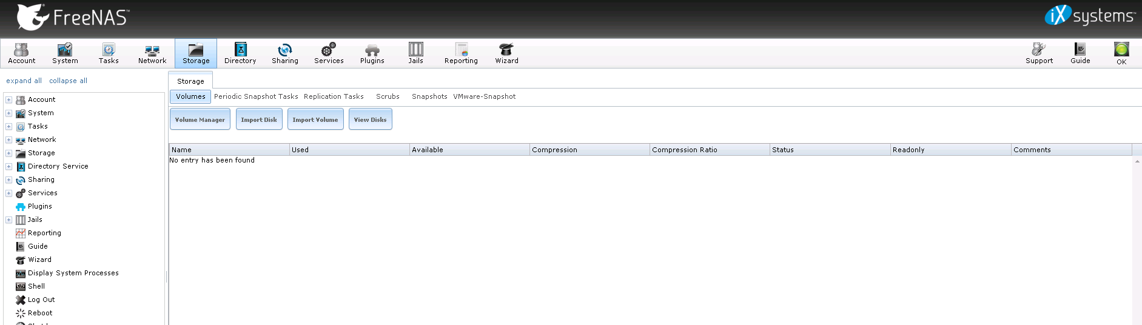Sort by the Used column header
Viewport: 1142px width, 325px height.
[x=349, y=150]
